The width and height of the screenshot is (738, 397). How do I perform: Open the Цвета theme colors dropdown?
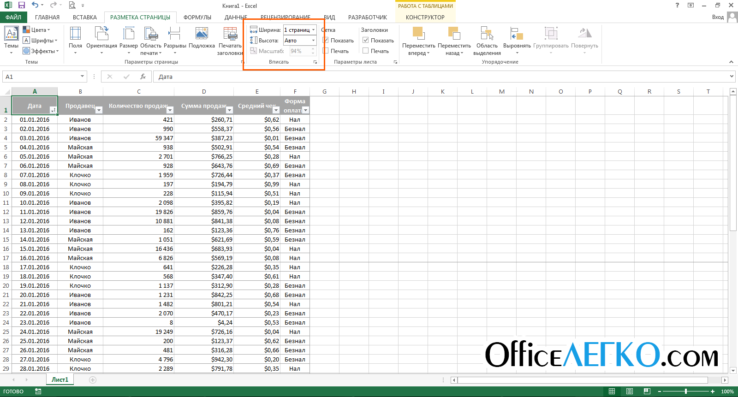coord(36,30)
